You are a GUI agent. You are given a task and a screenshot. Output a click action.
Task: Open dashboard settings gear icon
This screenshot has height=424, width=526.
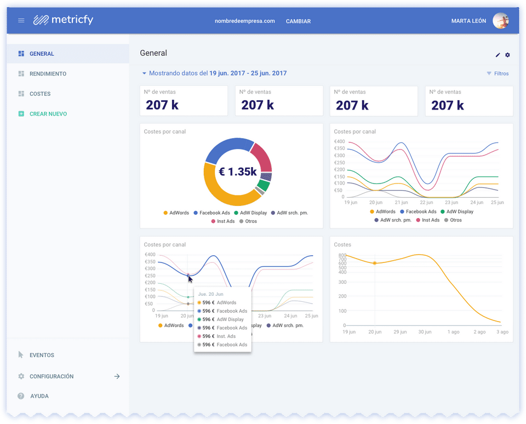pyautogui.click(x=507, y=55)
